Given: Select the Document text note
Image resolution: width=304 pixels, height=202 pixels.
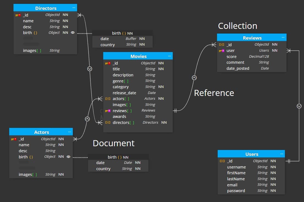Looking at the screenshot, I should coord(114,143).
